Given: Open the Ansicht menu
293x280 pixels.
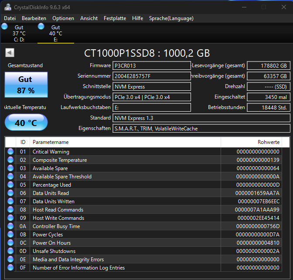Looking at the screenshot, I should coord(89,18).
